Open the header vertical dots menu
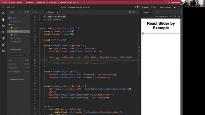This screenshot has width=205, height=115. [179, 7]
